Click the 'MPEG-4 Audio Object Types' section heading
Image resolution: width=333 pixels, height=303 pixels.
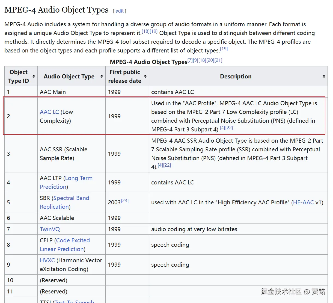[57, 10]
